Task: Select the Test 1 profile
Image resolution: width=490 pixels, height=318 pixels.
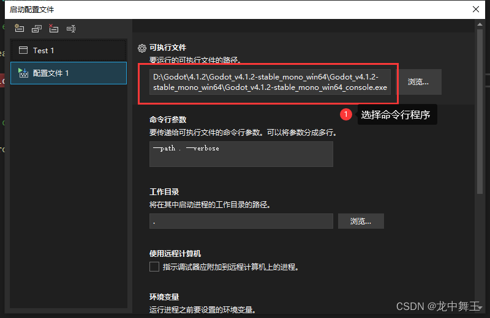Action: (69, 50)
